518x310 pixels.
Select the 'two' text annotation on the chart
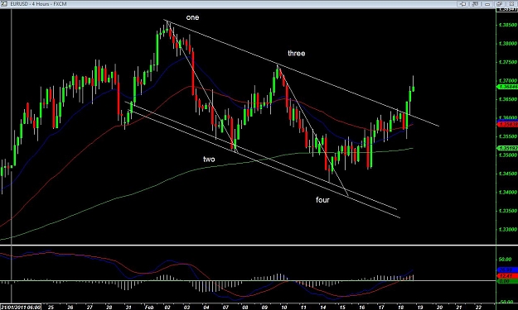click(x=209, y=160)
